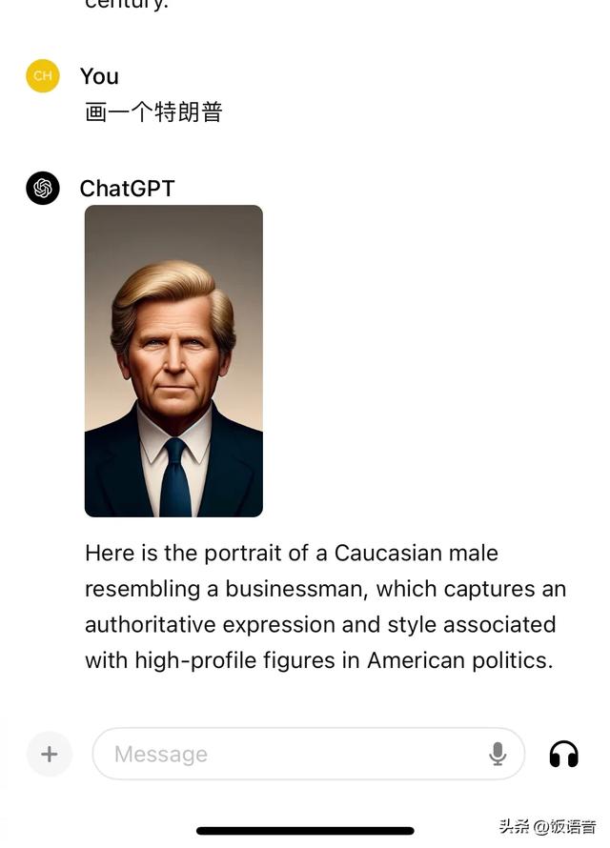Tap the "ChatGPT" sender name
Screen dimensions: 610x848
[127, 189]
